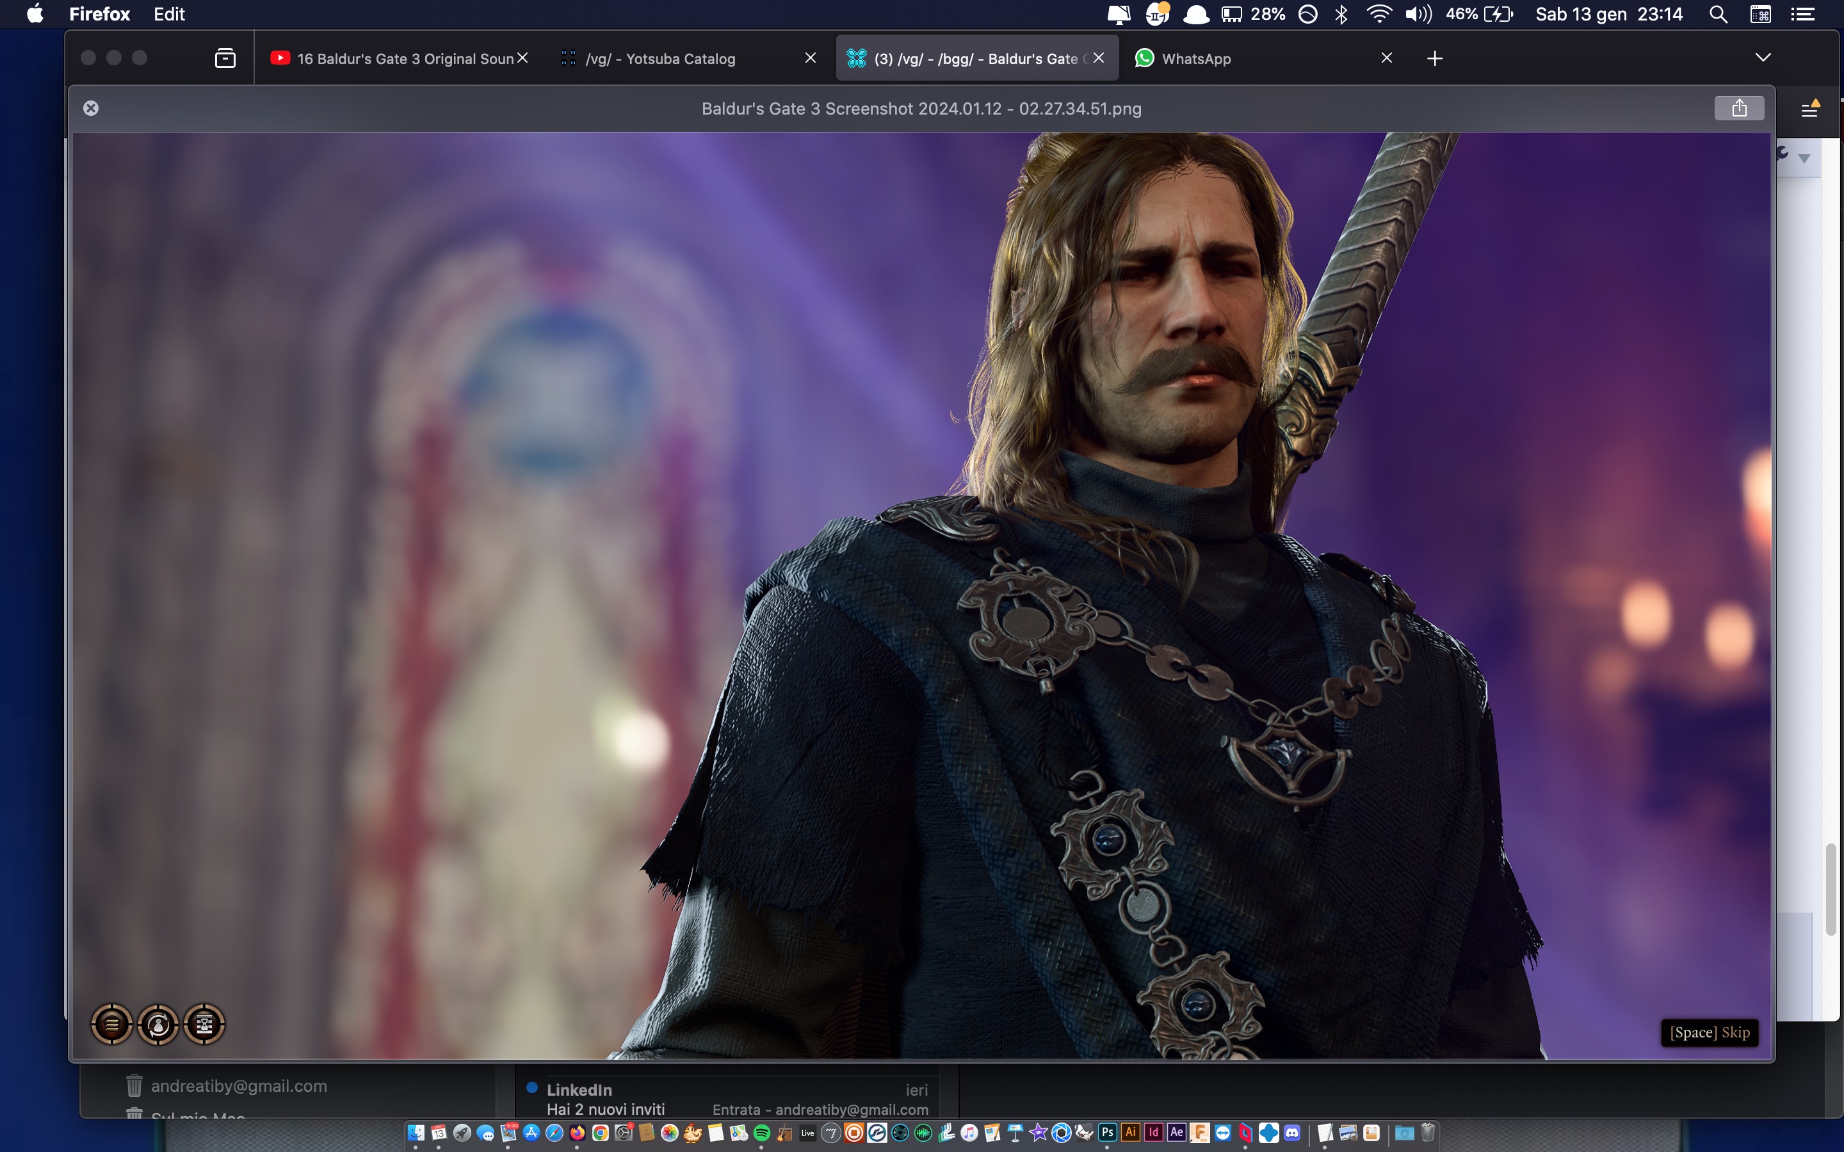Click the middle character portrait HUD icon
Viewport: 1844px width, 1152px height.
click(158, 1024)
